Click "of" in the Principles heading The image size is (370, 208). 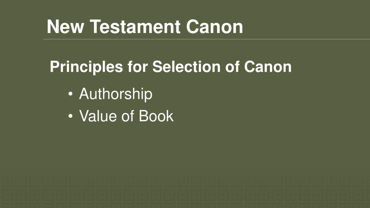point(232,66)
